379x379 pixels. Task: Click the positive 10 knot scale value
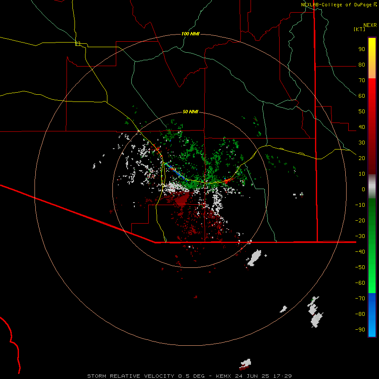[362, 174]
